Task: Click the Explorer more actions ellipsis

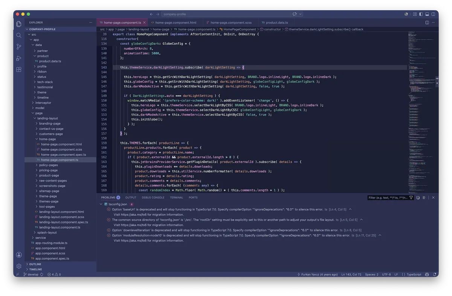Action: (x=91, y=23)
